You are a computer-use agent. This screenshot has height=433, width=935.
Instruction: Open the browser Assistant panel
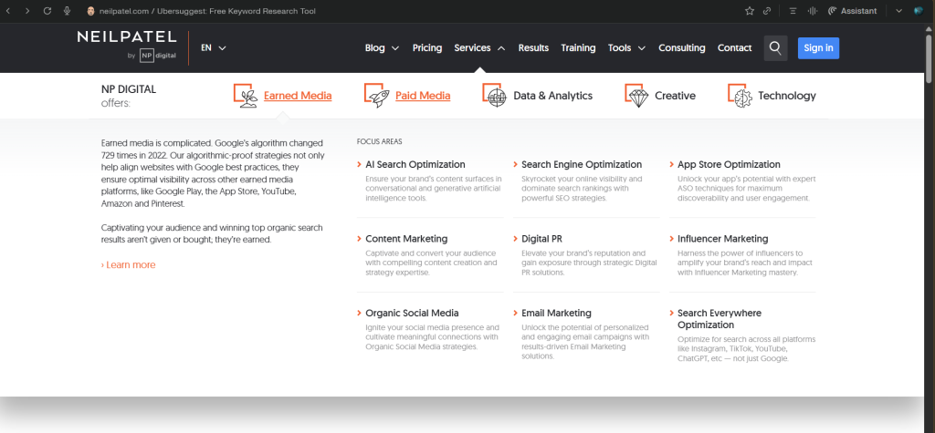point(852,11)
